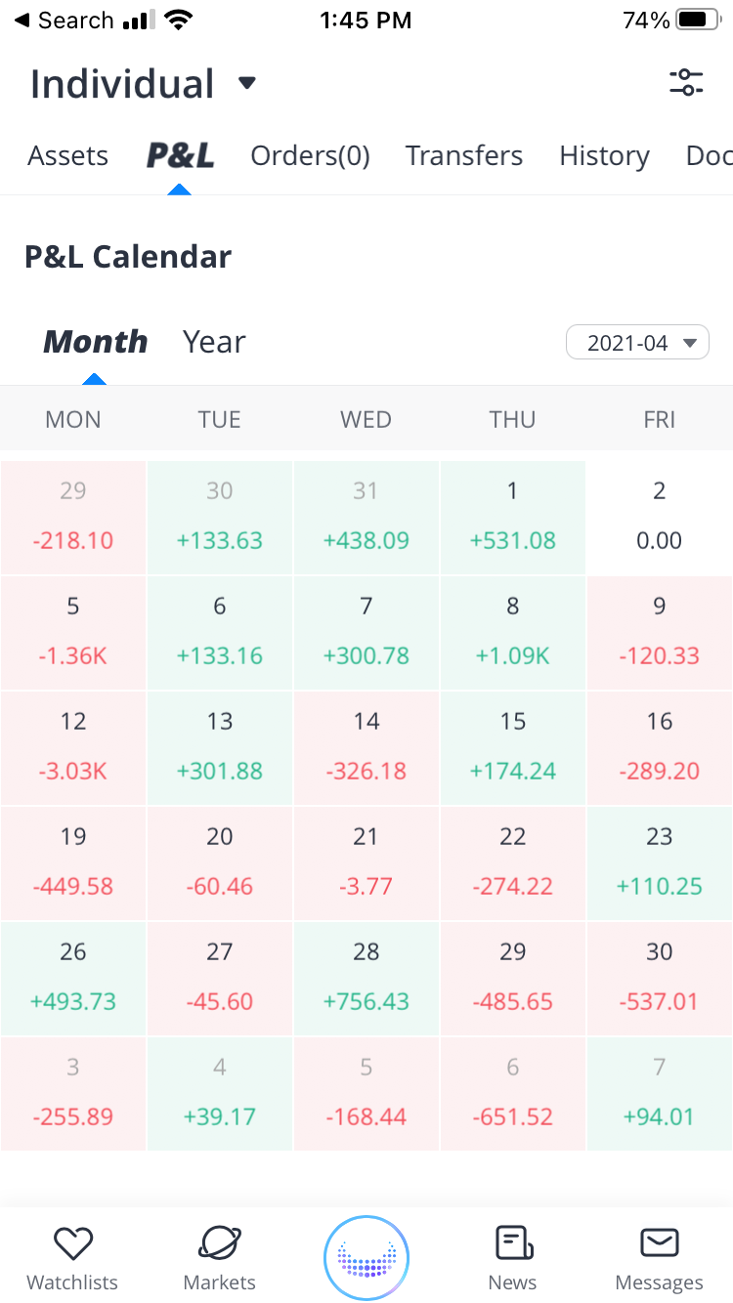Select April 8 cell showing +1.09K
Viewport: 733px width, 1303px height.
pos(513,633)
